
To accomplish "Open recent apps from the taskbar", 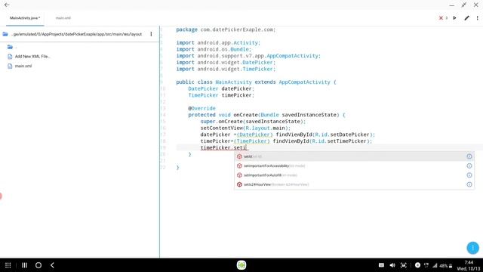I will [24, 265].
